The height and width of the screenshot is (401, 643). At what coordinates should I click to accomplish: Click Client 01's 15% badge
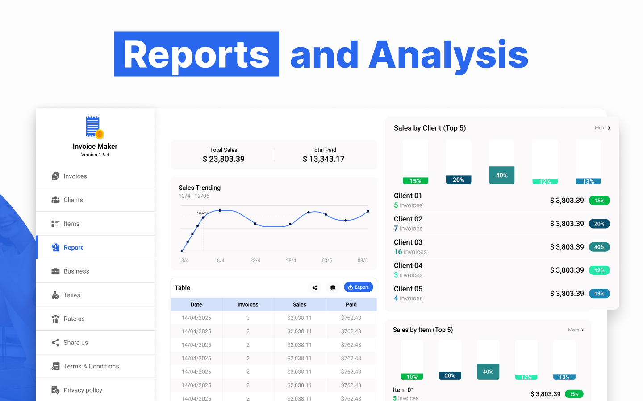(599, 200)
